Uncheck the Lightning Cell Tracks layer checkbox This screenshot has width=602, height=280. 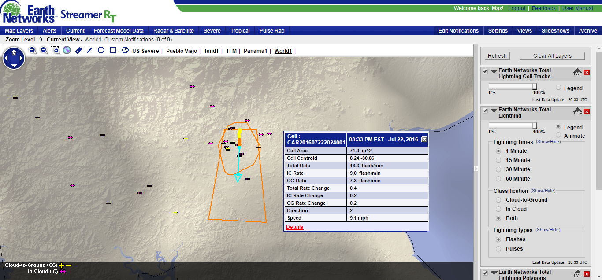coord(485,72)
